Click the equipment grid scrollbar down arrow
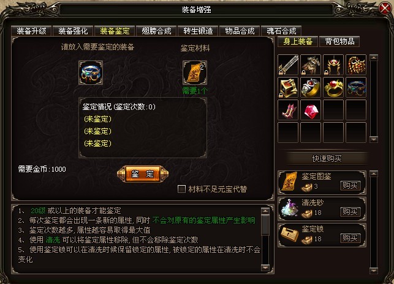This screenshot has width=394, height=284. pos(374,139)
